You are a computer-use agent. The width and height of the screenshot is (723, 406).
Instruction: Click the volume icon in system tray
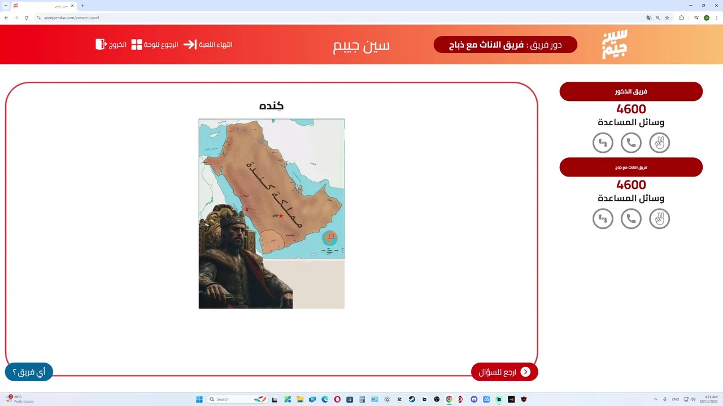click(x=693, y=399)
